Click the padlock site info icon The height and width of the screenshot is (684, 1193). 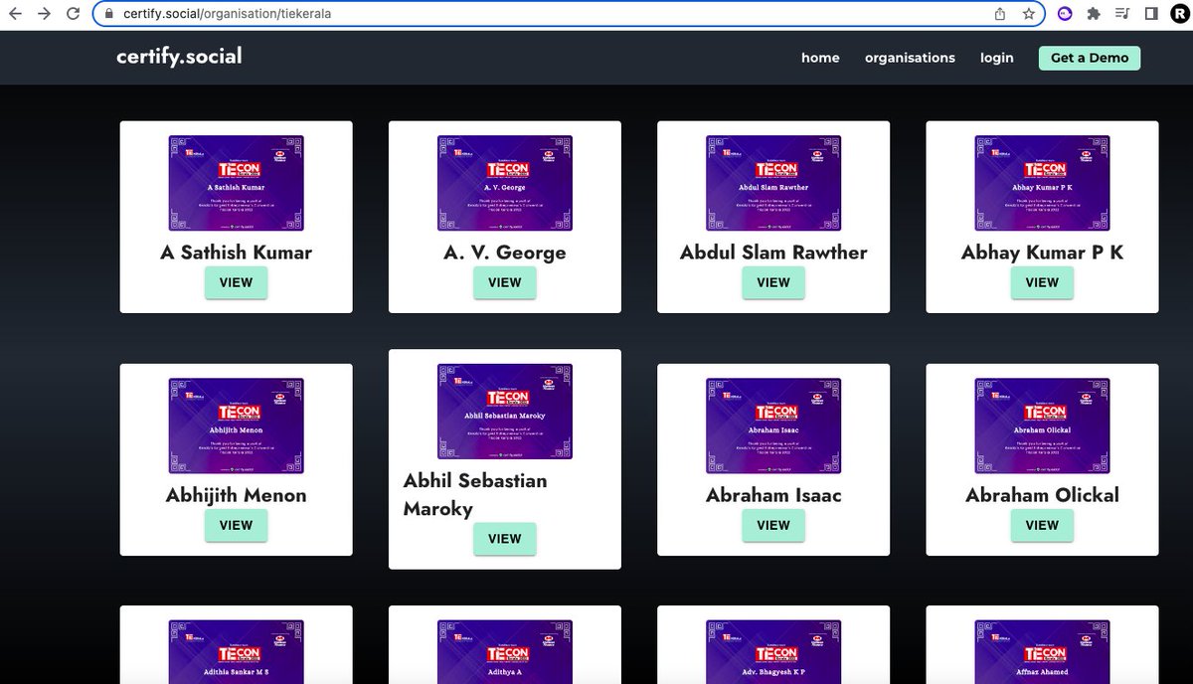[110, 14]
